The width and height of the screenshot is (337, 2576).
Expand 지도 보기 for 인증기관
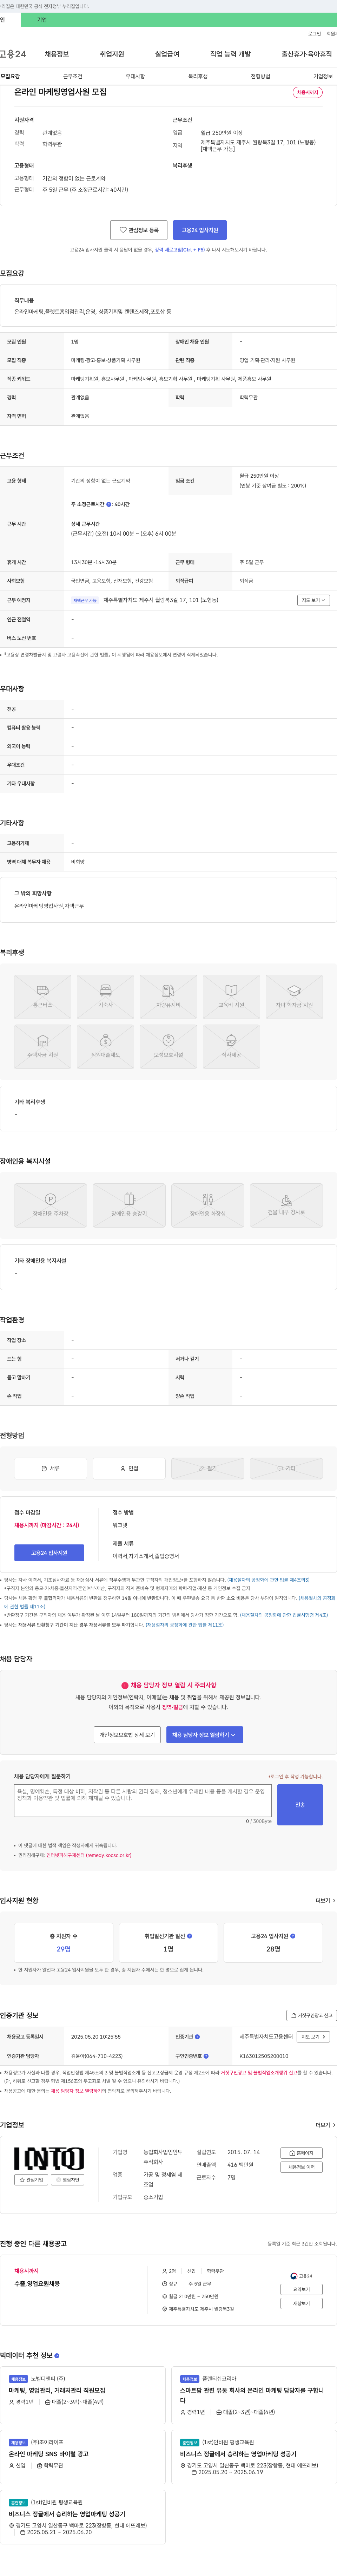(x=313, y=2037)
